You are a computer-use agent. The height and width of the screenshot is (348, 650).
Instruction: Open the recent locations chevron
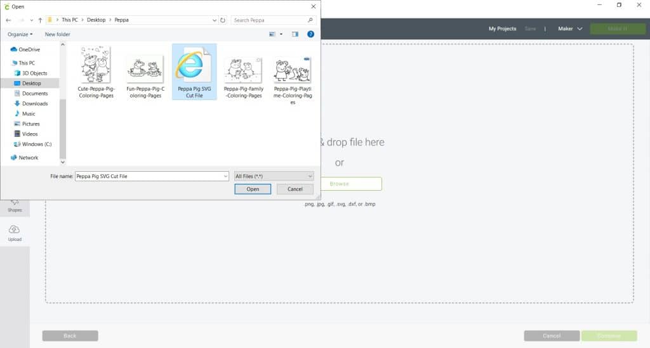[x=32, y=20]
